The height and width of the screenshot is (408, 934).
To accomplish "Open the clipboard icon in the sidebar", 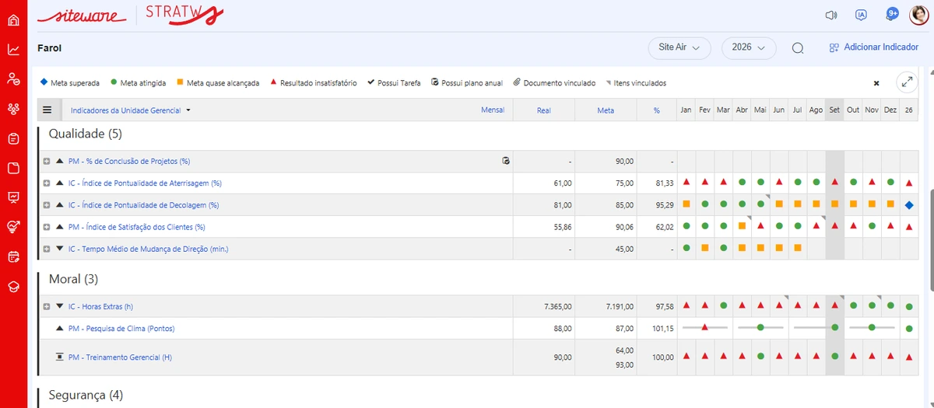I will coord(13,138).
